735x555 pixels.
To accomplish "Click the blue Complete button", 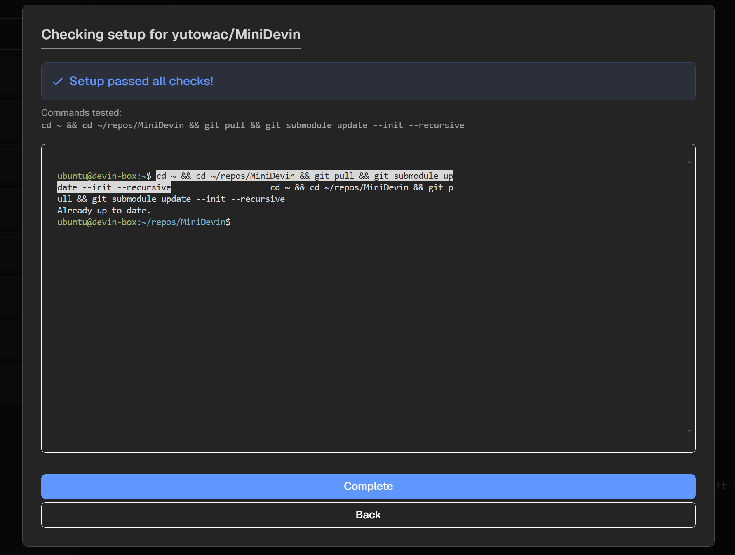I will [368, 486].
